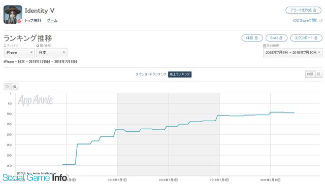Click the lock icon on the Email button

click(x=281, y=38)
